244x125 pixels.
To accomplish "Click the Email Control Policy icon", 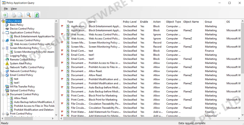I will [x=7, y=75].
